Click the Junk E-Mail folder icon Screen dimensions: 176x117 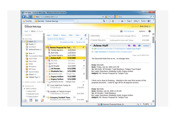(x=27, y=59)
